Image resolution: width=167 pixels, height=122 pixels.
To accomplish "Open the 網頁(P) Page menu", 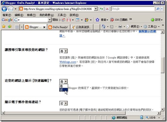I will (x=134, y=27).
